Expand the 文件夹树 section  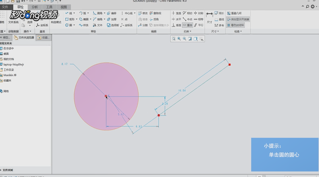tap(7, 170)
